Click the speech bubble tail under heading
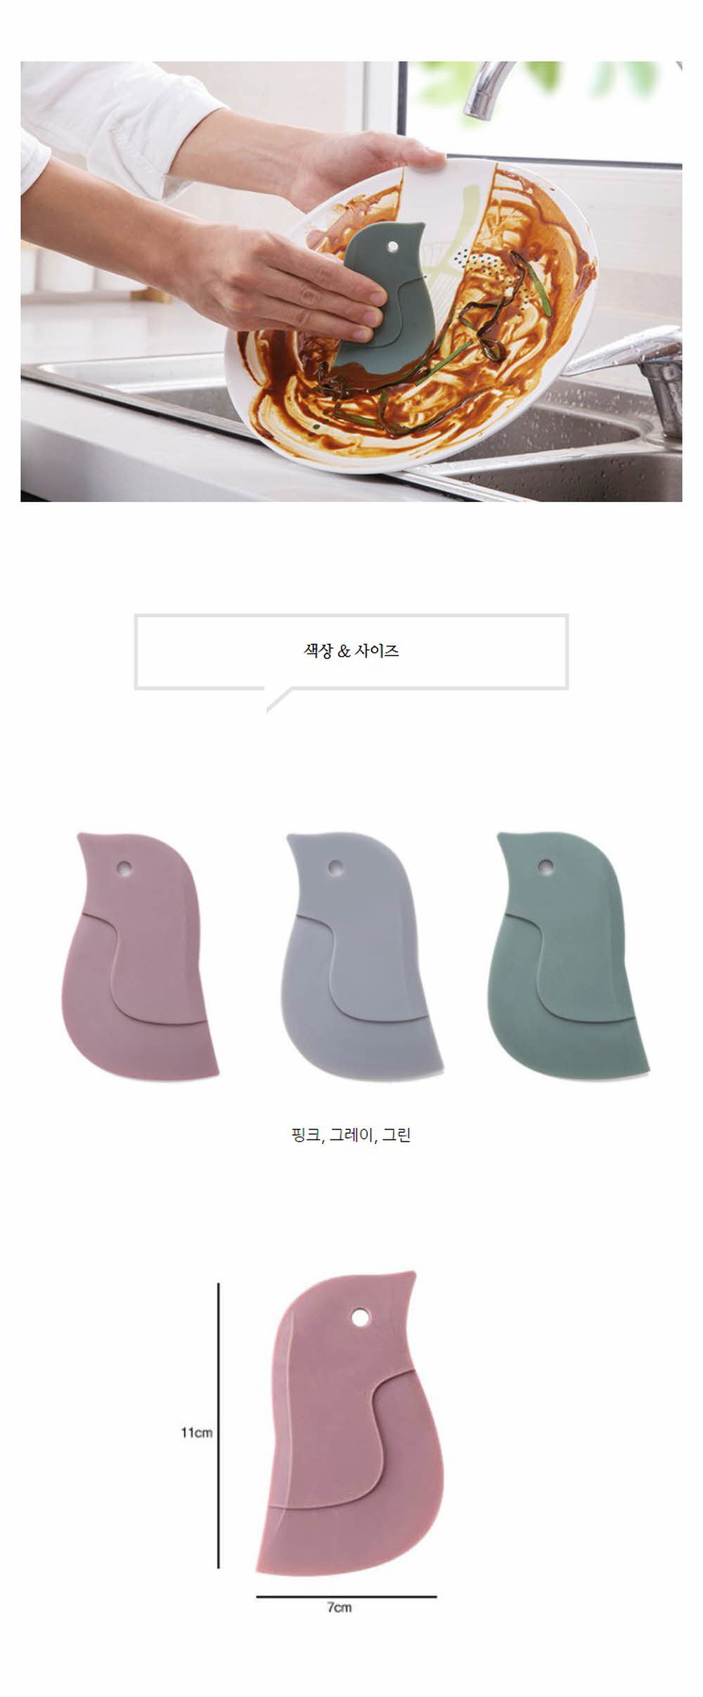This screenshot has width=703, height=1697. click(278, 699)
